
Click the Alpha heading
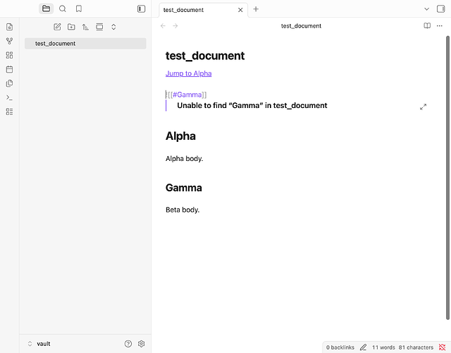click(180, 136)
